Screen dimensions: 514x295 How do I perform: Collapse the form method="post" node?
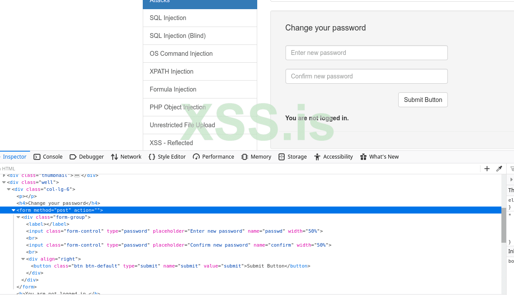pyautogui.click(x=13, y=210)
